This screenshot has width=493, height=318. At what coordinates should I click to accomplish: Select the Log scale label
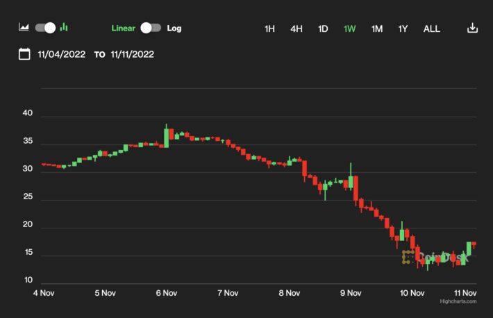174,28
